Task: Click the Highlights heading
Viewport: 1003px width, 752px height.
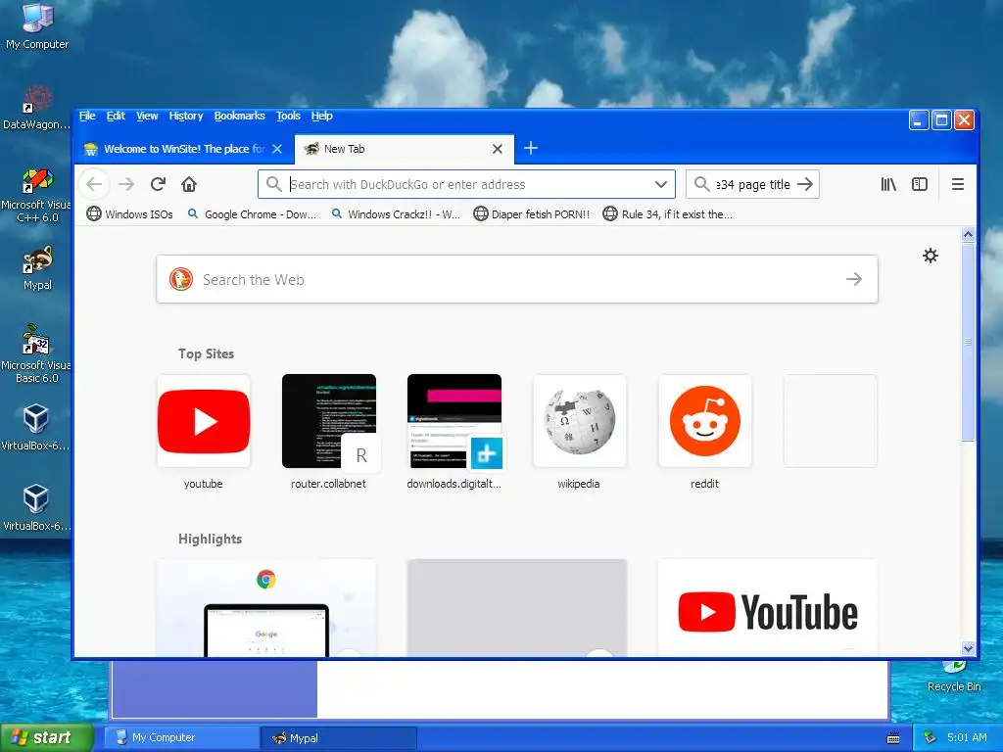Action: tap(210, 539)
